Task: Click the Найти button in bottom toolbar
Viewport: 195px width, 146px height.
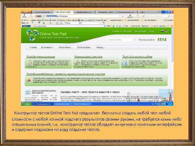Action: point(109,26)
